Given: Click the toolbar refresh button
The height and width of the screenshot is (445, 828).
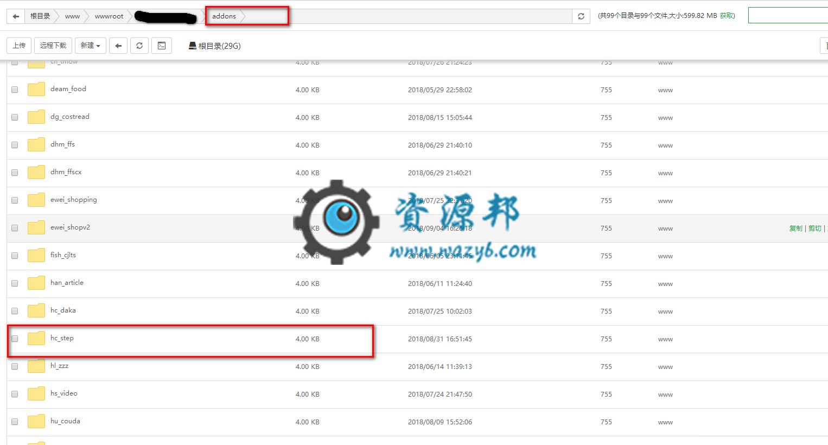Looking at the screenshot, I should (139, 46).
